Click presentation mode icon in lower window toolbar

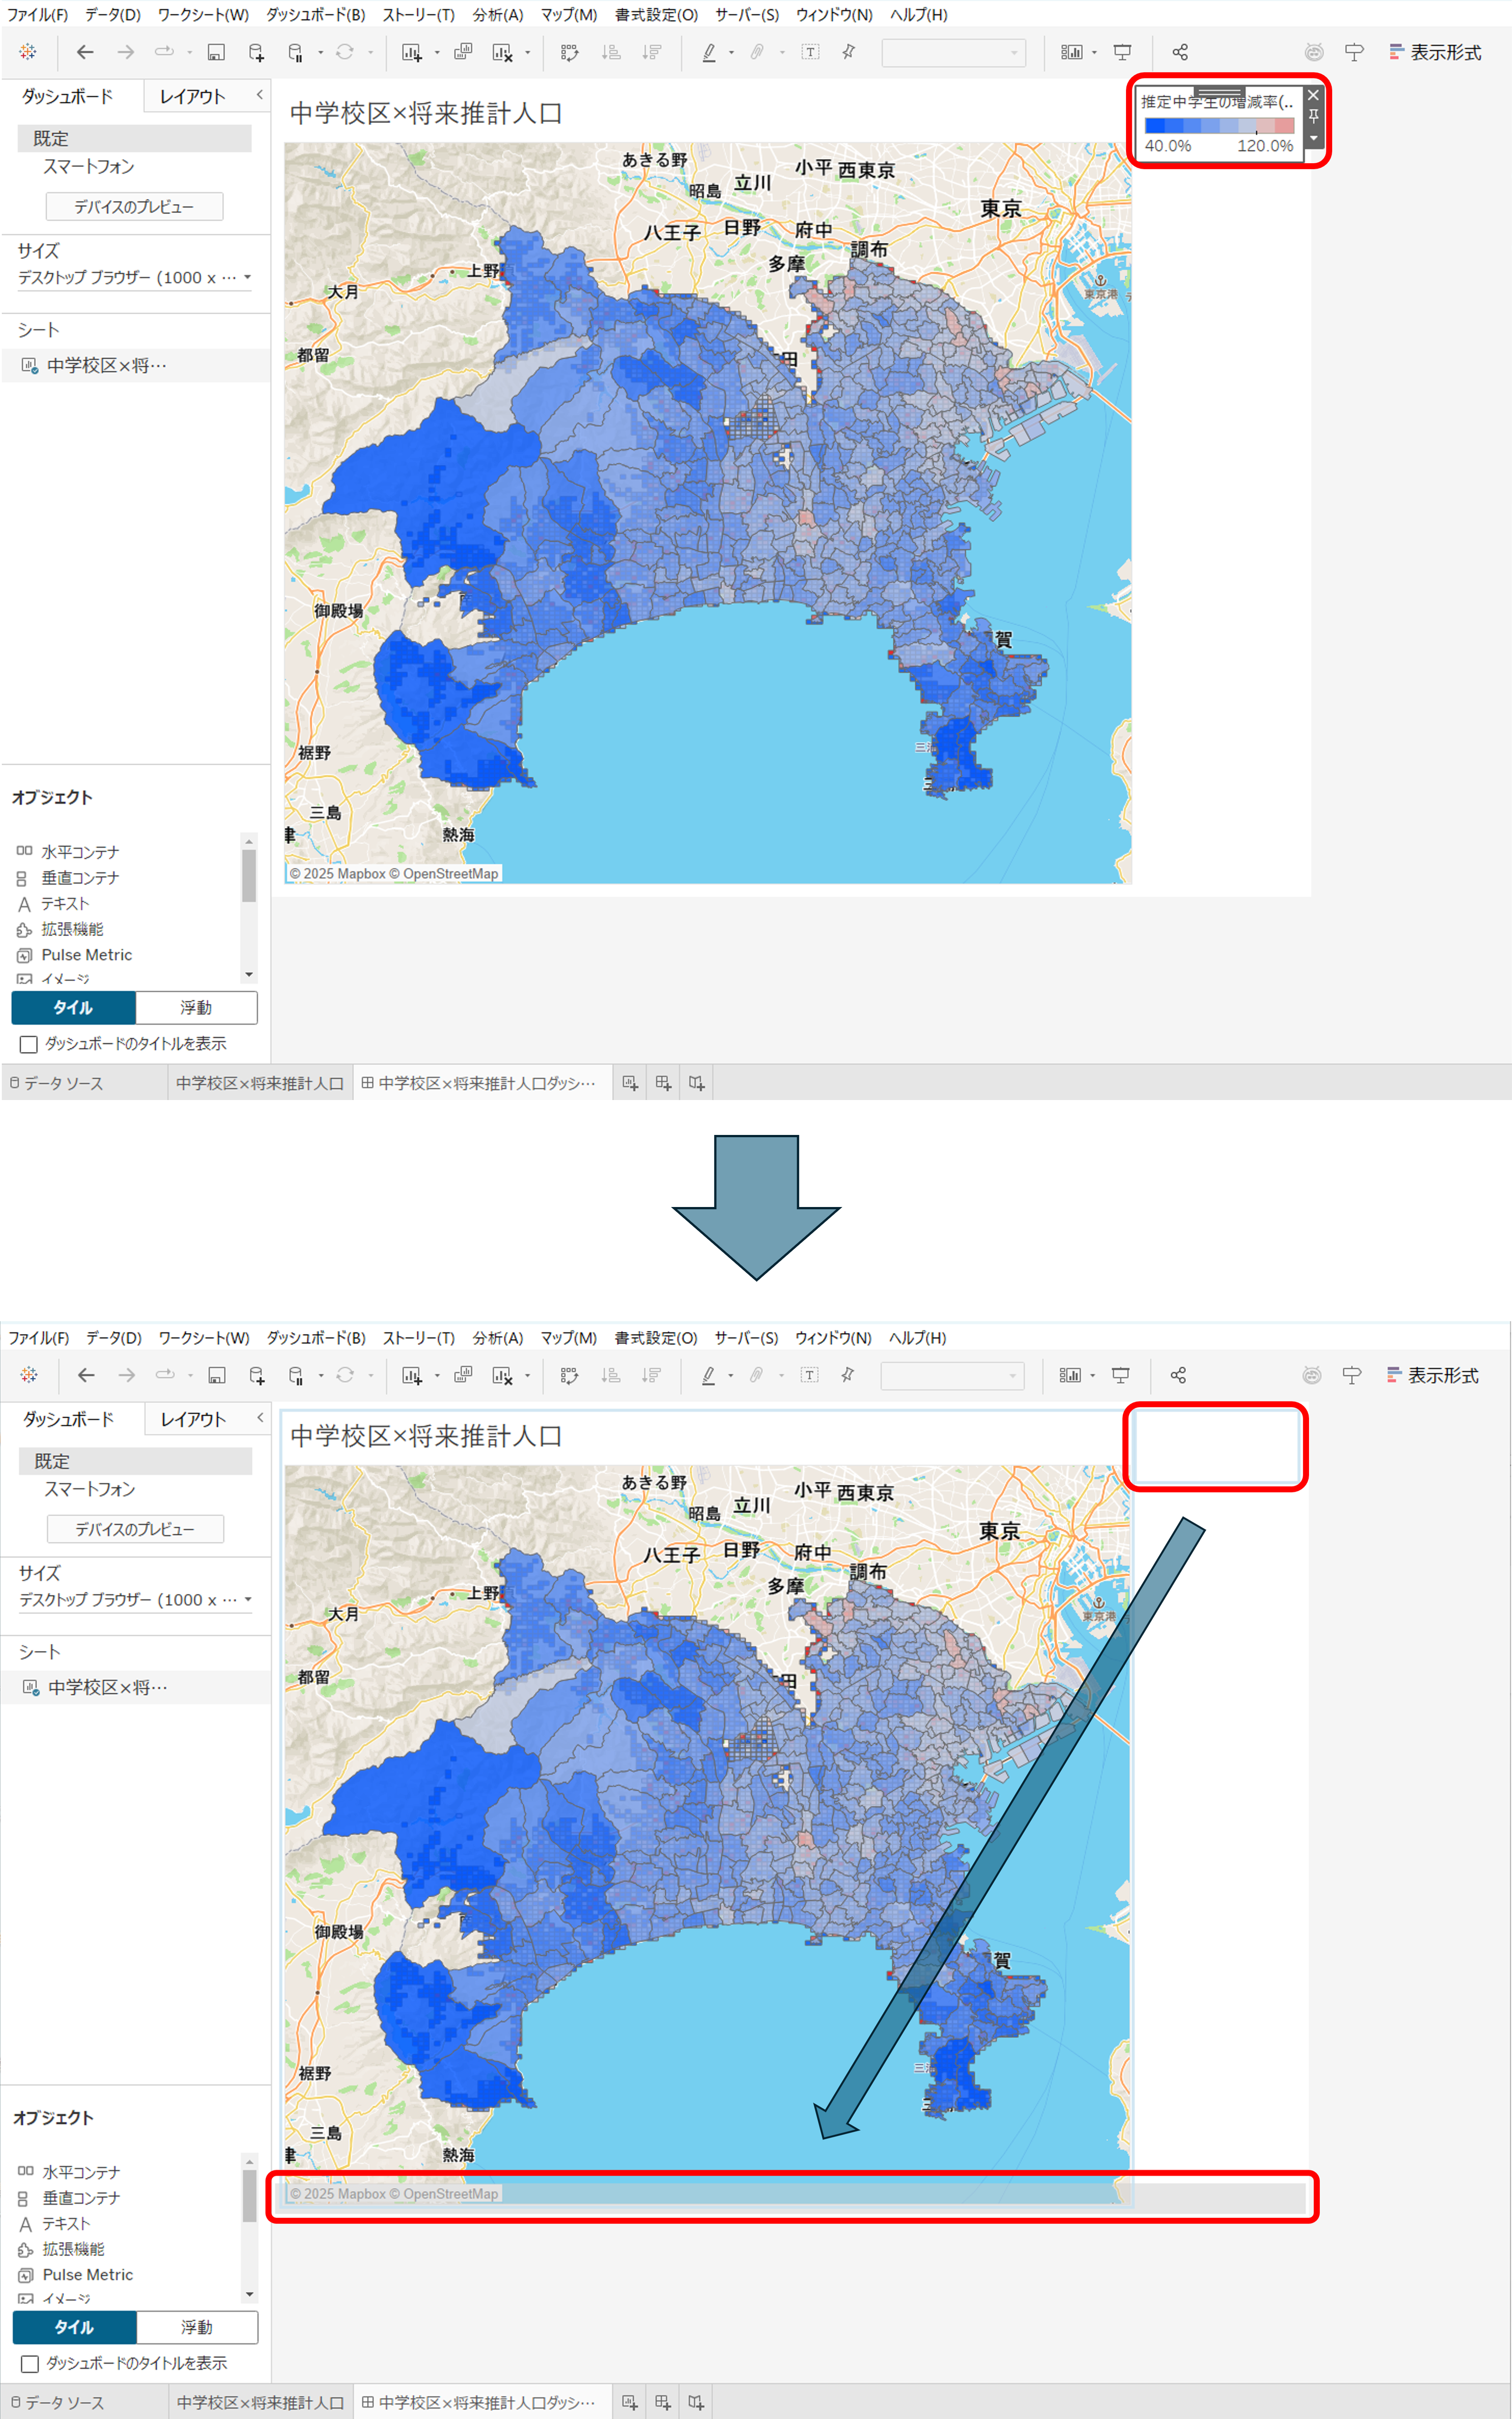[x=1121, y=1375]
